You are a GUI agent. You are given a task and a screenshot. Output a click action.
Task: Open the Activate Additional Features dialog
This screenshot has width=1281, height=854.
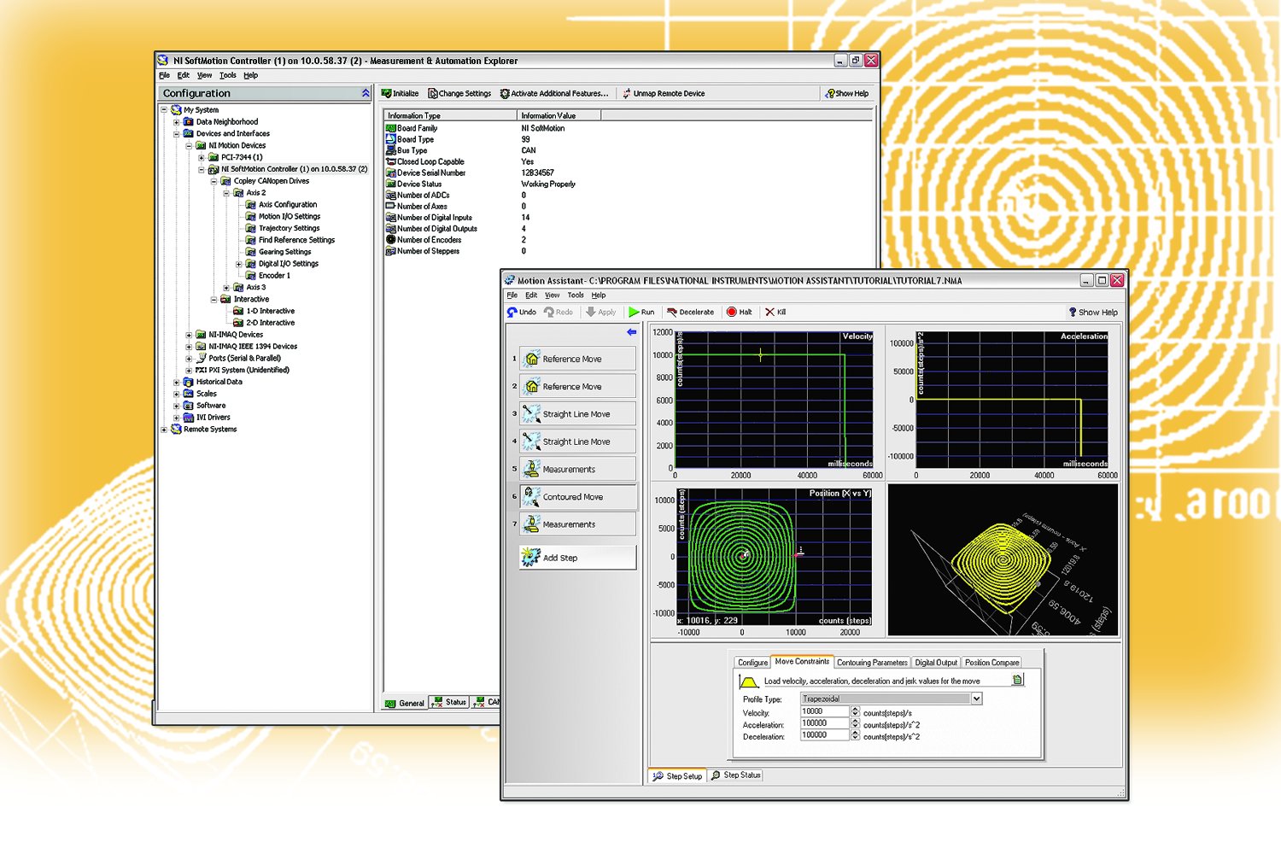coord(555,93)
